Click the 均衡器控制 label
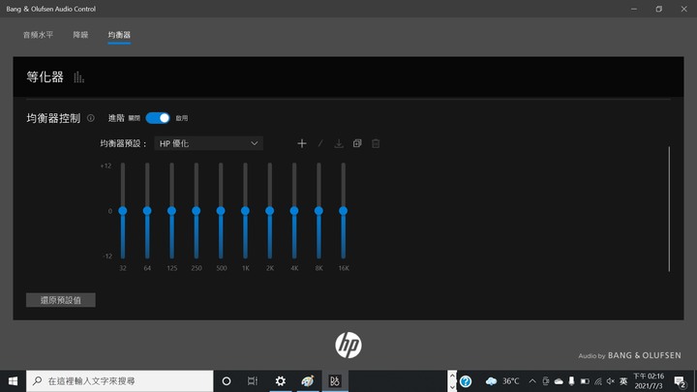Viewport: 697px width, 392px height. coord(53,118)
